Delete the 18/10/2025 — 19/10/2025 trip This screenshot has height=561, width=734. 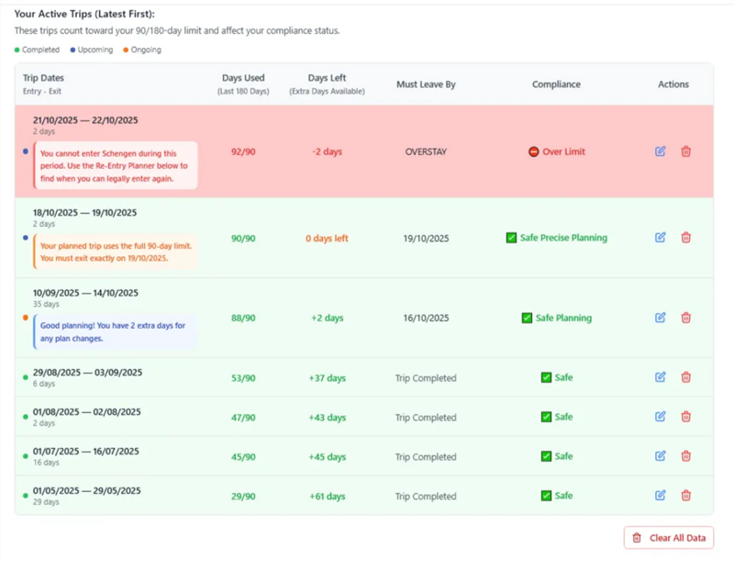[685, 238]
